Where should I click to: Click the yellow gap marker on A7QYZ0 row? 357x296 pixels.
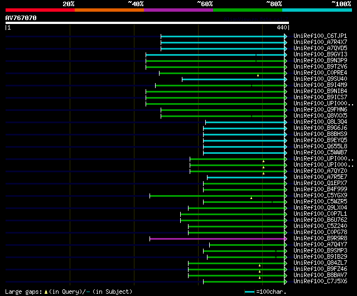click(263, 173)
